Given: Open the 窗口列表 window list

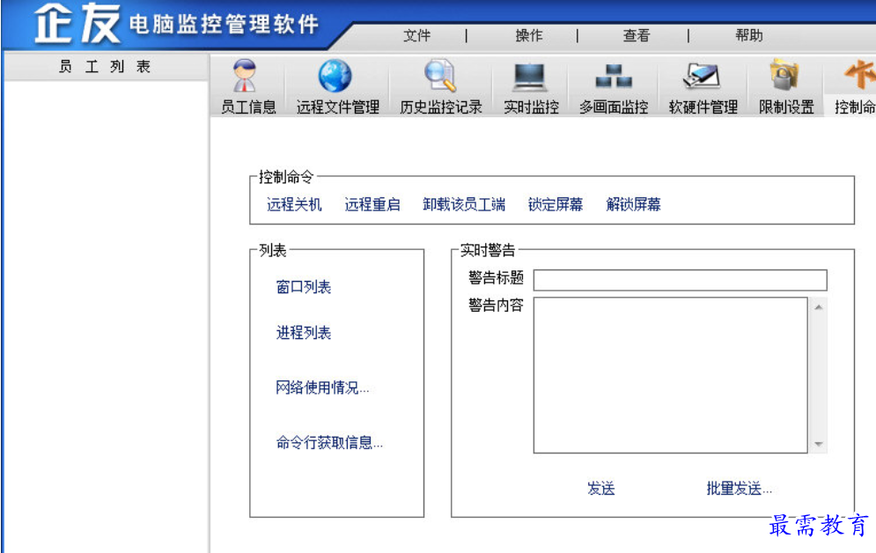Looking at the screenshot, I should pyautogui.click(x=304, y=288).
